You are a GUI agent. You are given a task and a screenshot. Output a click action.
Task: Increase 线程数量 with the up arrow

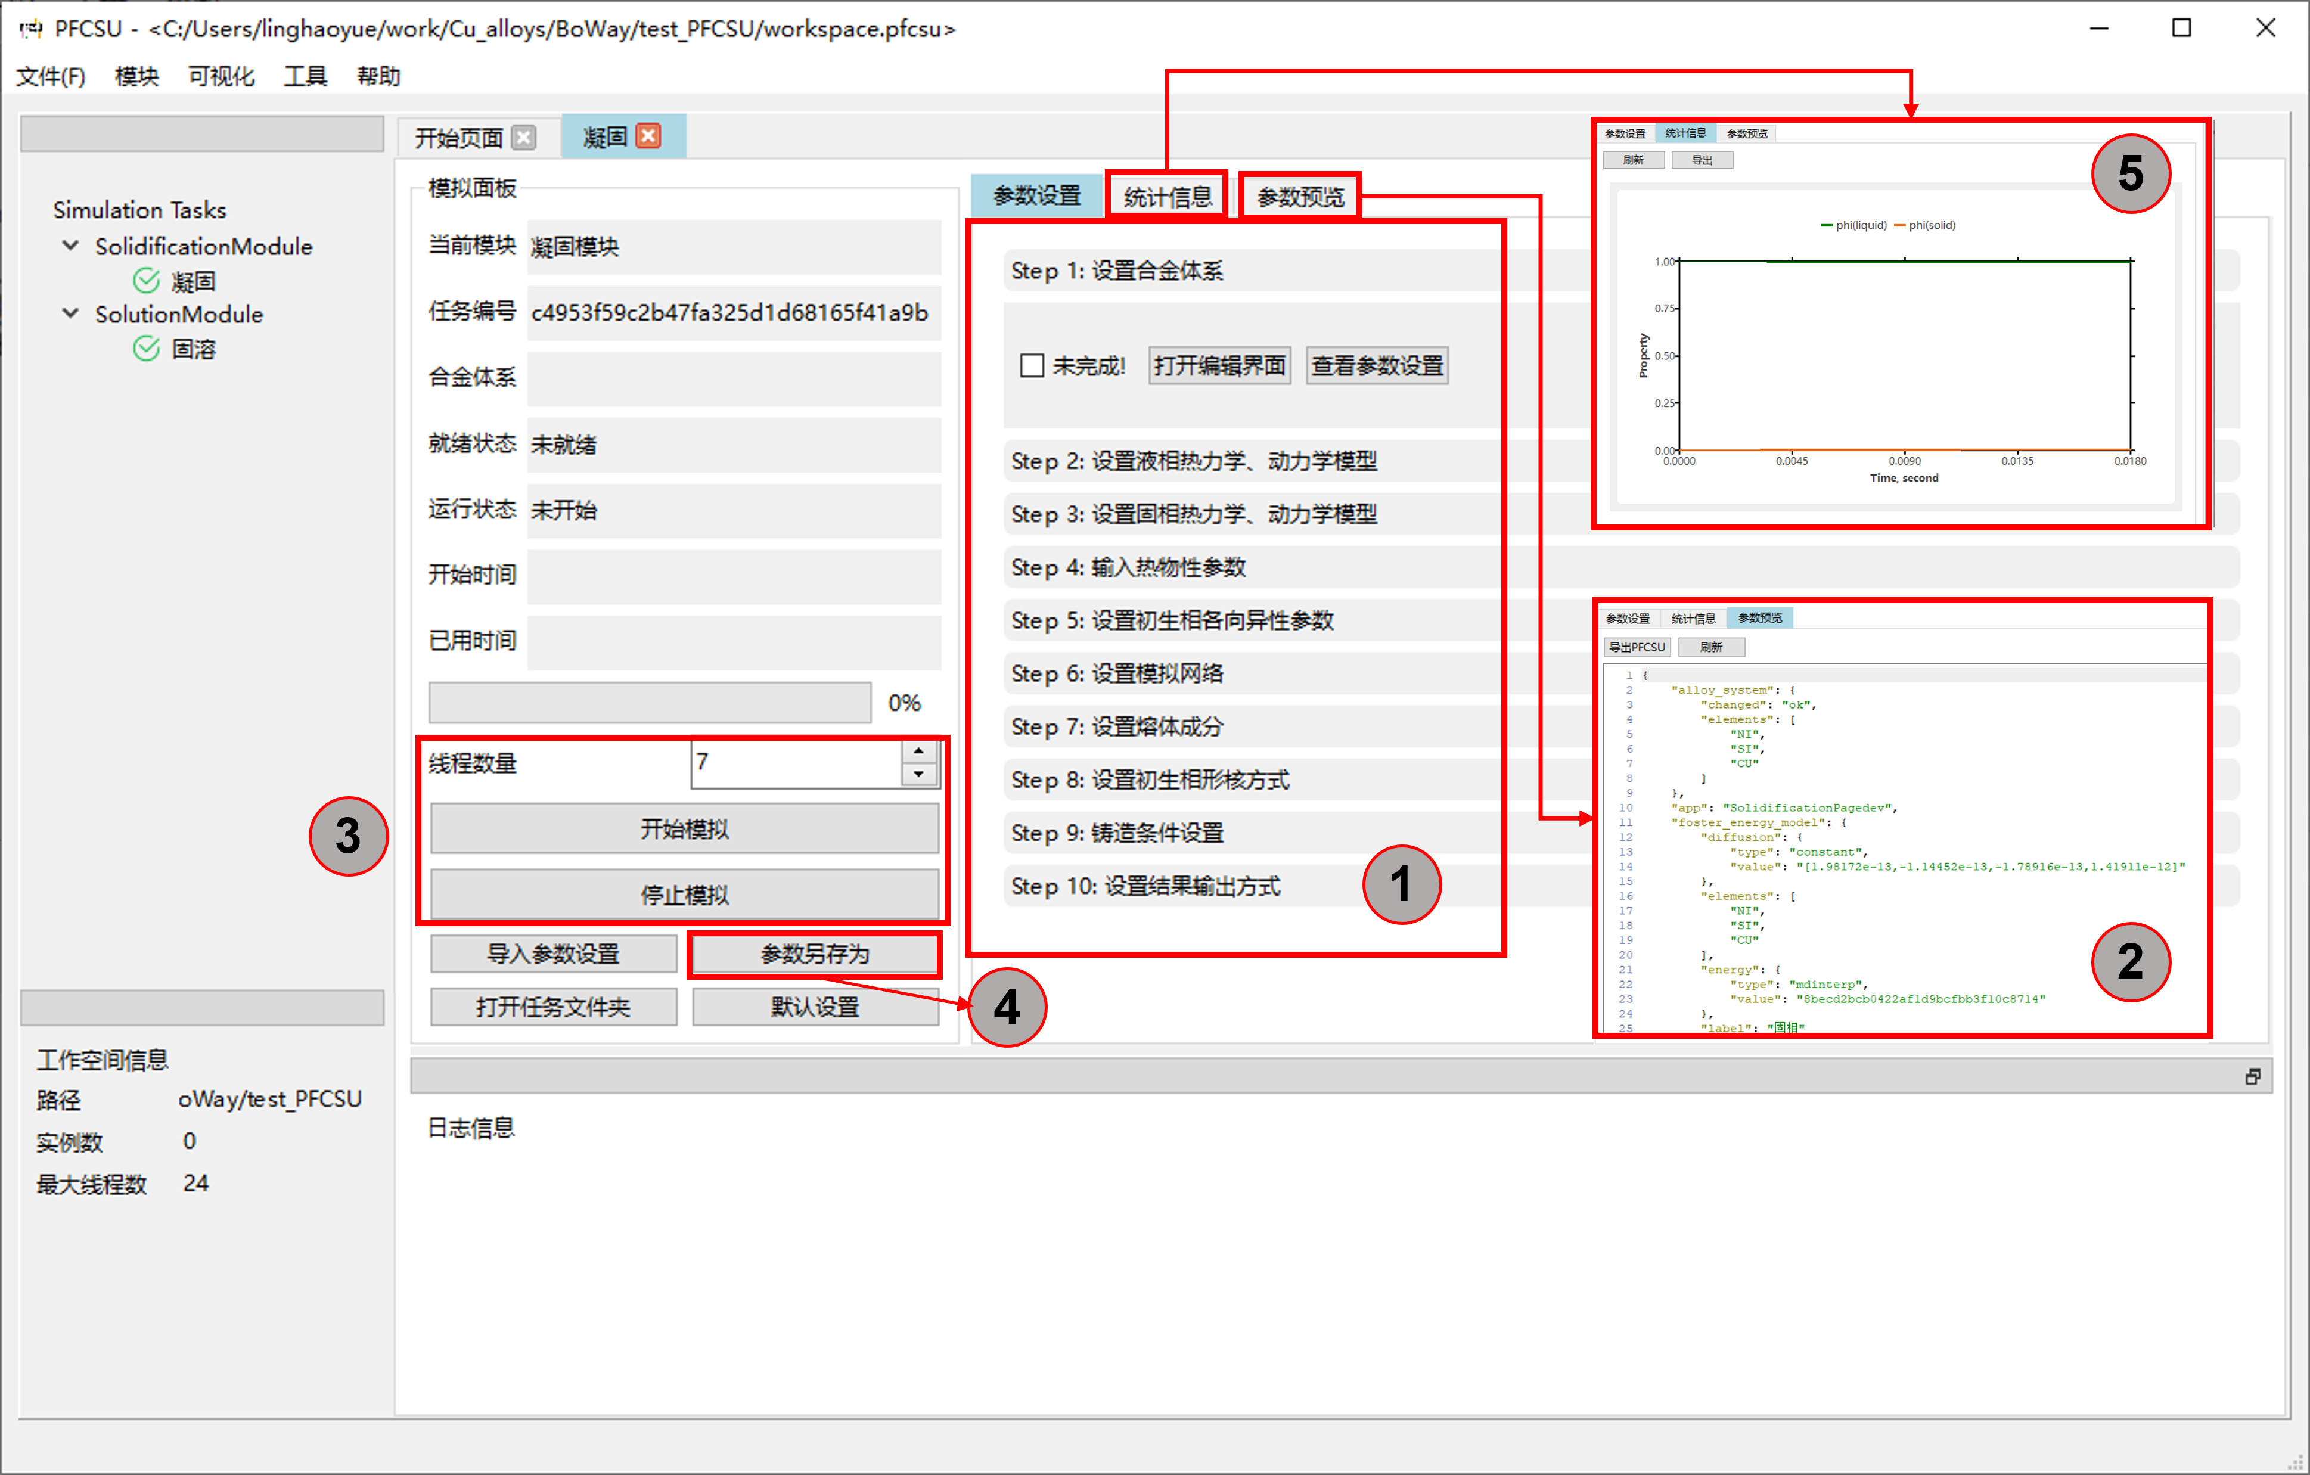tap(918, 751)
